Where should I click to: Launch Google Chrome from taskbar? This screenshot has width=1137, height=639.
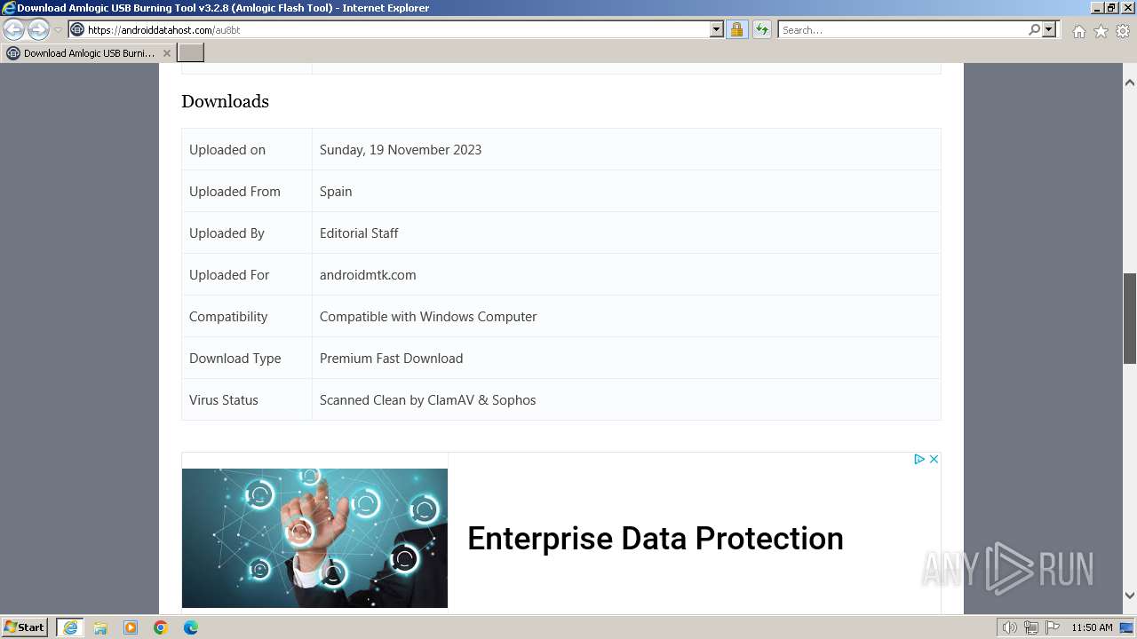click(161, 627)
